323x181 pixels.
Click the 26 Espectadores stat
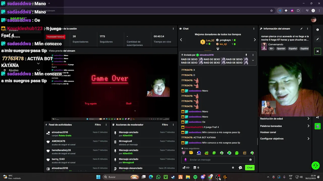coord(80,39)
